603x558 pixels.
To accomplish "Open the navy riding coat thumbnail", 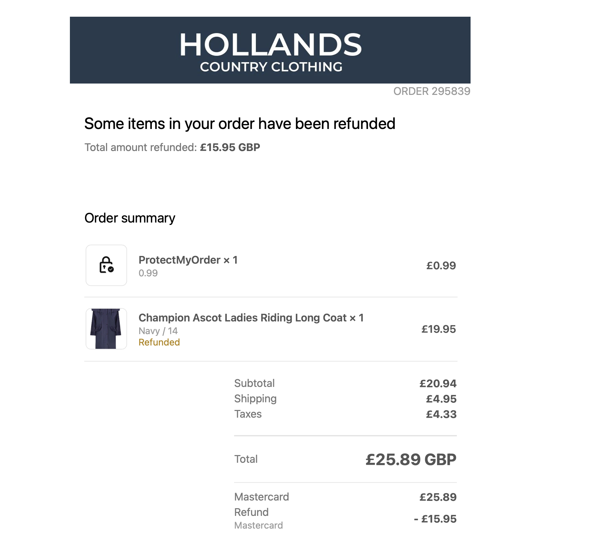I will click(106, 329).
